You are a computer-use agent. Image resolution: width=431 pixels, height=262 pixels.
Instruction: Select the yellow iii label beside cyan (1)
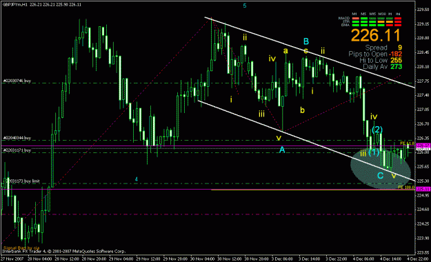point(363,153)
